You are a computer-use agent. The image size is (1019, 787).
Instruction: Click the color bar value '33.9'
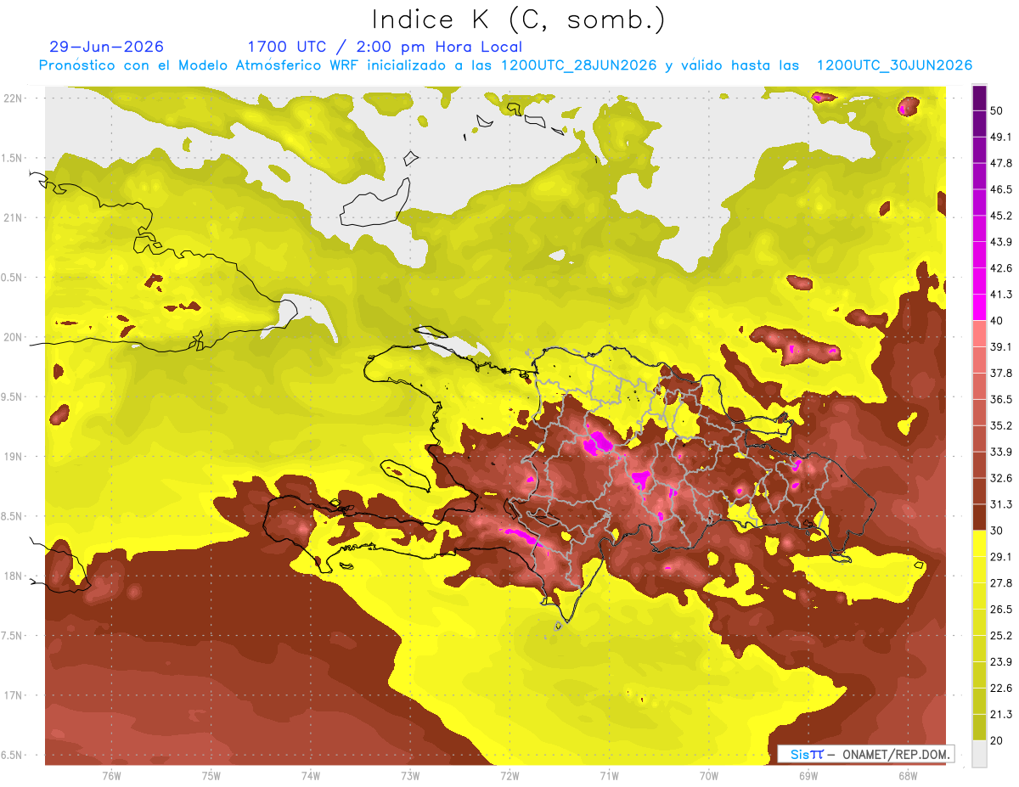point(1001,452)
